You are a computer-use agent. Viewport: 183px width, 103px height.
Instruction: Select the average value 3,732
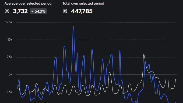click(20, 11)
